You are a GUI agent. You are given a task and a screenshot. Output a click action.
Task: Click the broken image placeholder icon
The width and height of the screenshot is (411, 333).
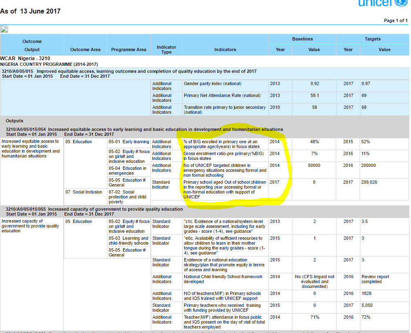tap(4, 29)
